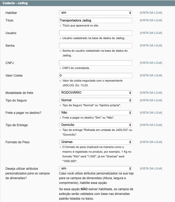Click [VISTA DA LOJA] beside Título
Image resolution: width=175 pixels, height=202 pixels.
point(151,20)
